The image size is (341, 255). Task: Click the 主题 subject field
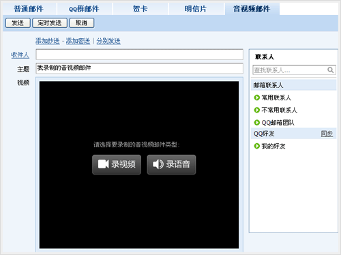point(139,68)
